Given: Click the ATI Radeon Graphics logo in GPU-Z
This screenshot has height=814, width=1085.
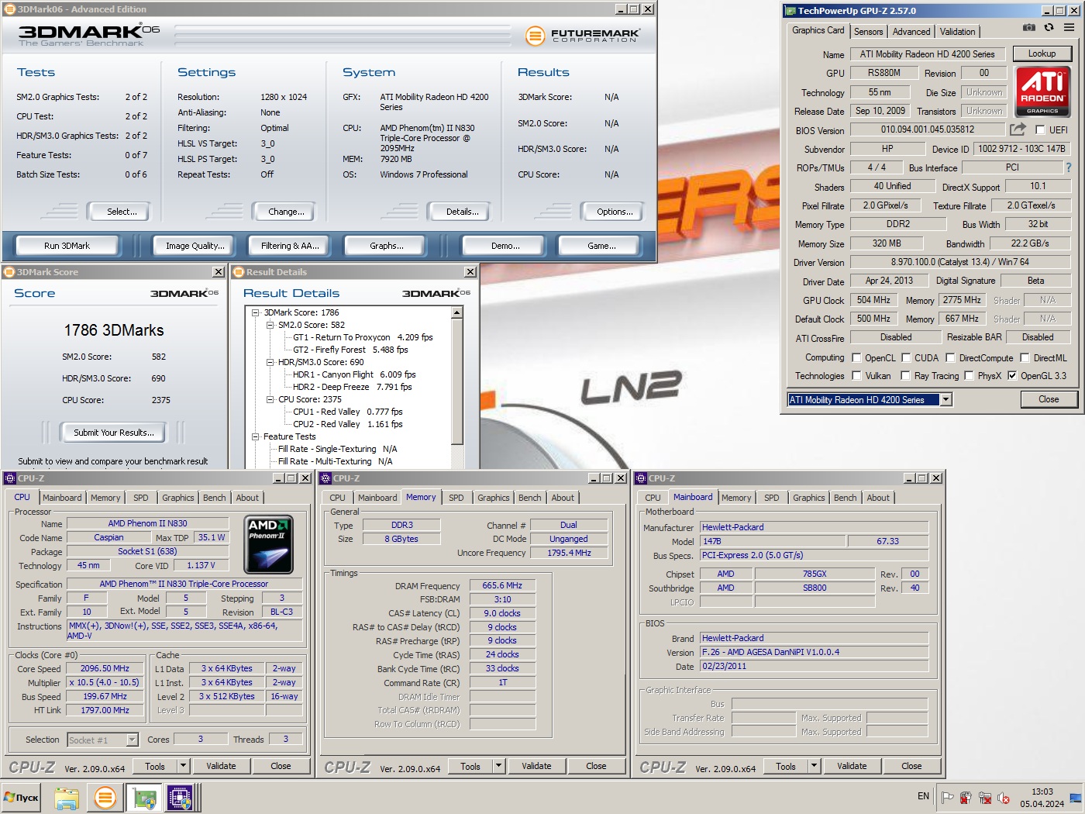Looking at the screenshot, I should pos(1042,91).
